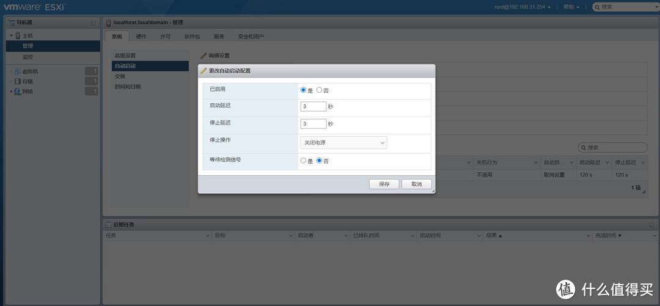Image resolution: width=660 pixels, height=306 pixels.
Task: Minimize the 近期任务 panel icon
Action: click(651, 225)
